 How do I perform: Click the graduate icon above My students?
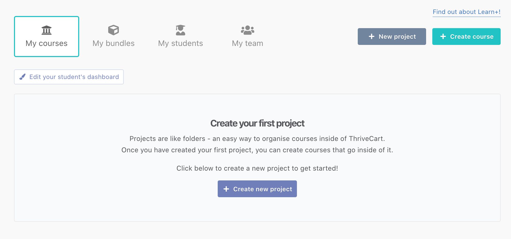click(x=180, y=30)
